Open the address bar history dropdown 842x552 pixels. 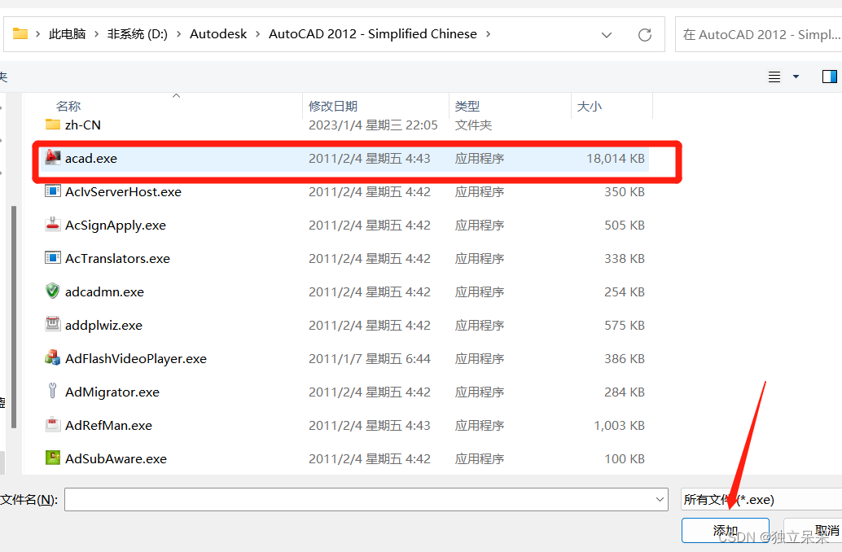607,35
